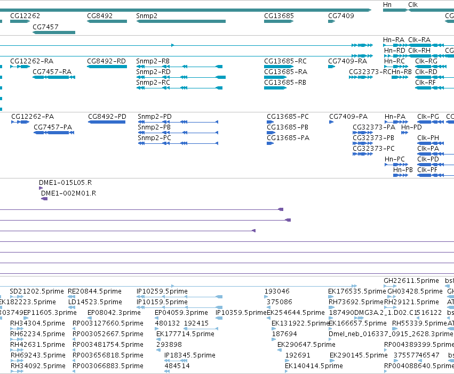The width and height of the screenshot is (454, 374).
Task: Select the CG7409-PA protein label
Action: coord(348,117)
